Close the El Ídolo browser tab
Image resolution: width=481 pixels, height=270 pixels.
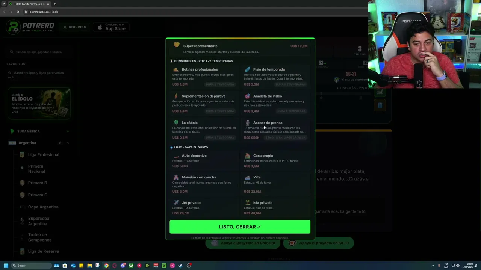[48, 4]
